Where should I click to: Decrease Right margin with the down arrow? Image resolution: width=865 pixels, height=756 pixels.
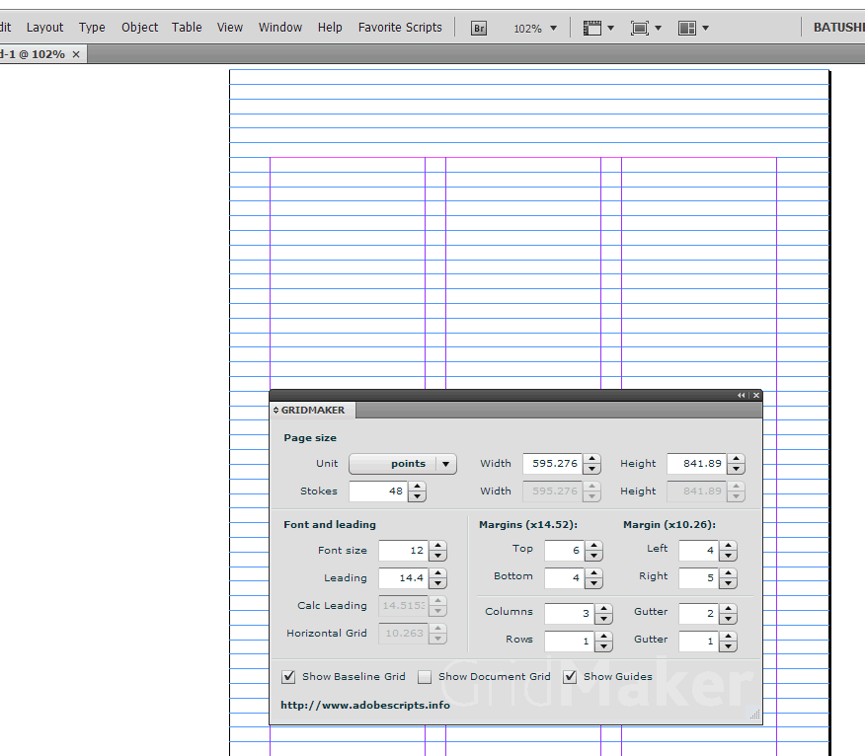[x=728, y=583]
